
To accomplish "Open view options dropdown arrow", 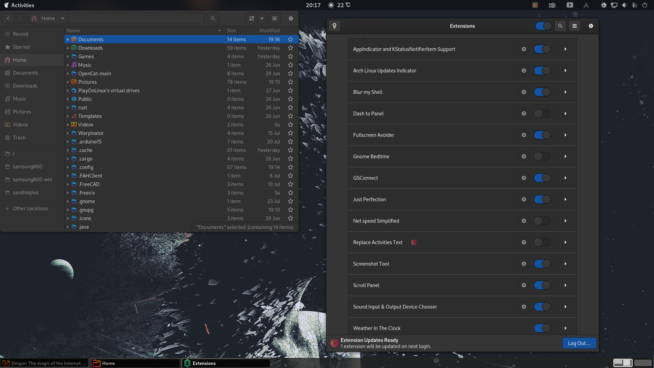I will (262, 18).
